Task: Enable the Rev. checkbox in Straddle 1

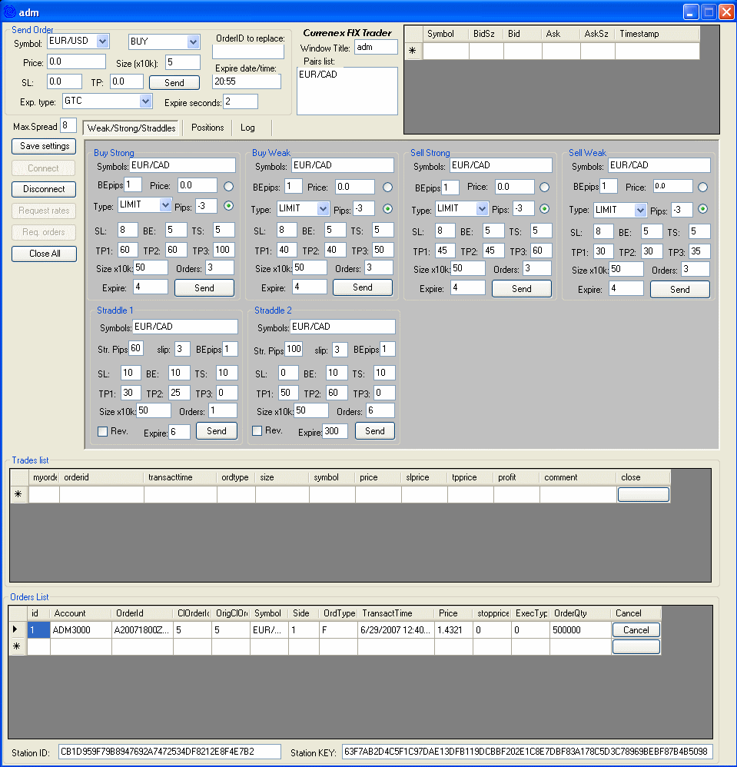Action: click(x=103, y=432)
